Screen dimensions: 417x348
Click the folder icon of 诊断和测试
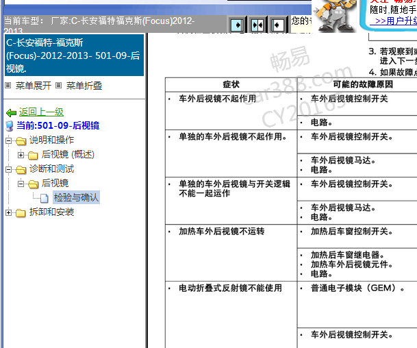pyautogui.click(x=21, y=169)
